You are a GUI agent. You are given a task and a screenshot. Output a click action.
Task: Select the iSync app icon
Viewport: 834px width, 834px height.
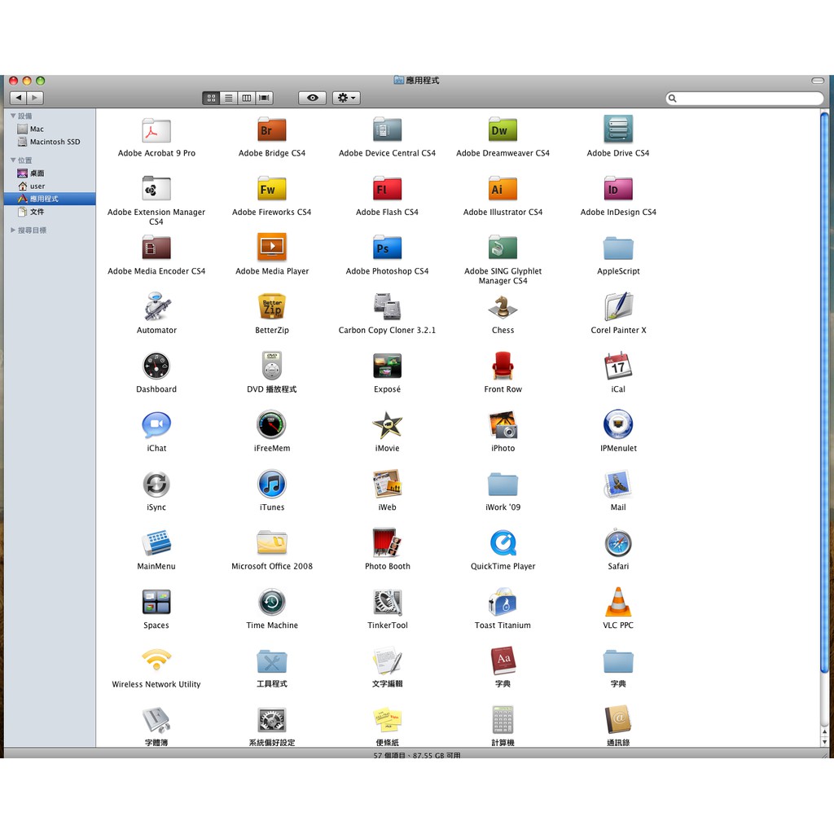(156, 484)
